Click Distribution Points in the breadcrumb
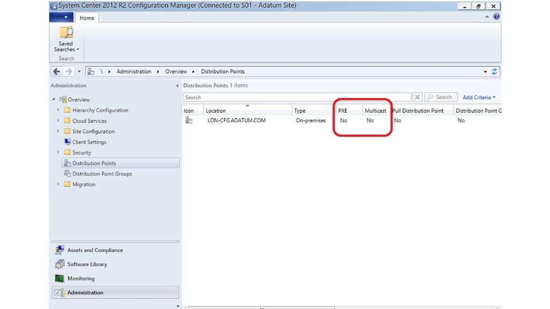Image resolution: width=550 pixels, height=309 pixels. (223, 71)
